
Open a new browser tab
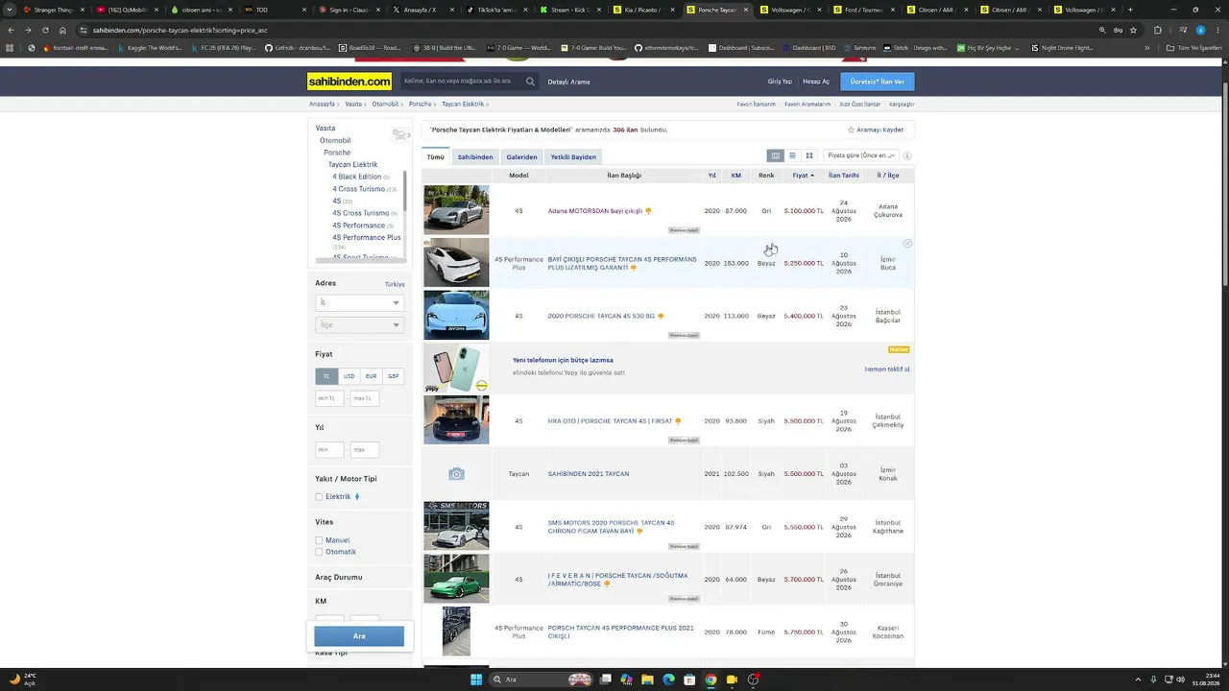tap(1130, 10)
